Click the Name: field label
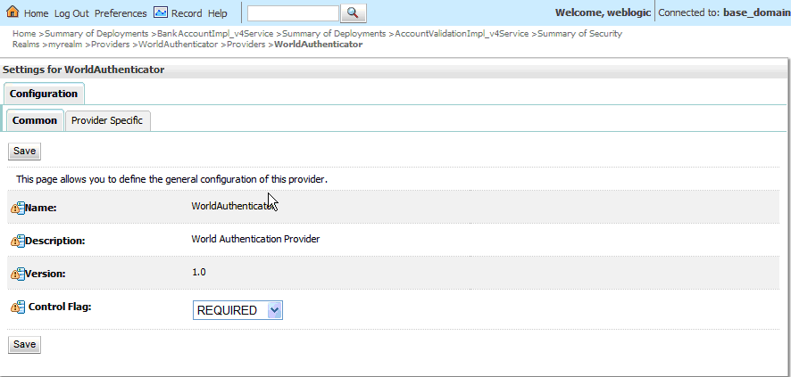 point(41,208)
